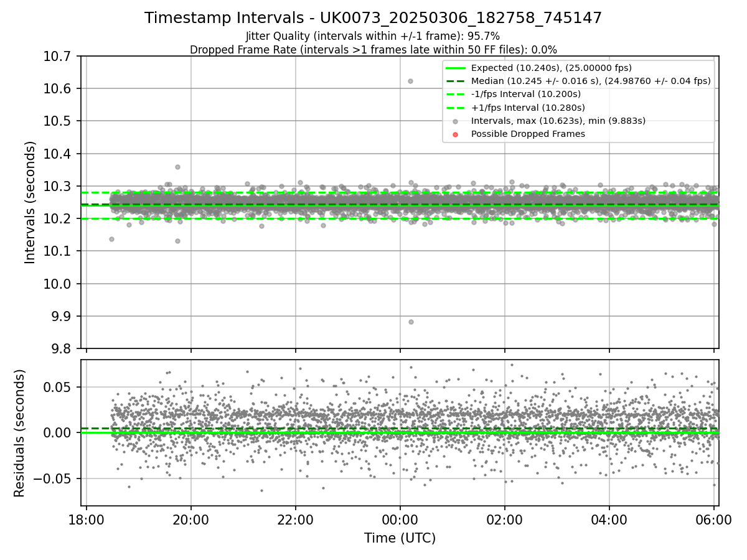Click the plot title Timestamp Intervals

[373, 18]
